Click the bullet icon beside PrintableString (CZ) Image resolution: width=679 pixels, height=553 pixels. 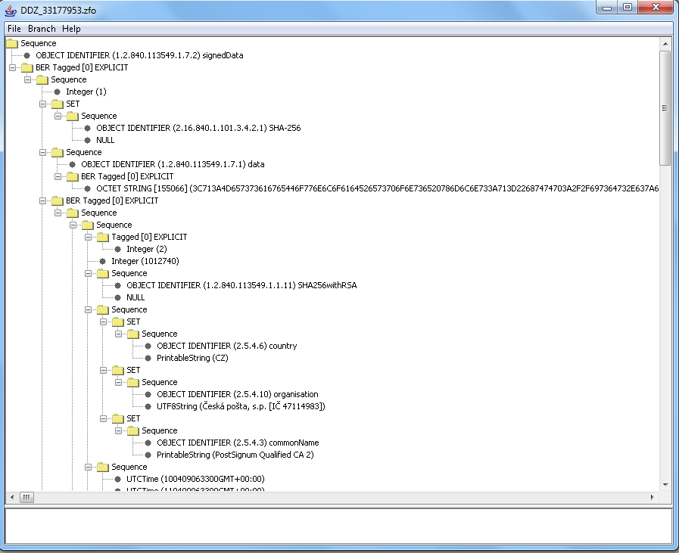pyautogui.click(x=148, y=358)
